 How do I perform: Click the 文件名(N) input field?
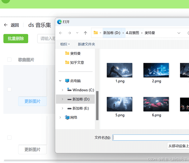pos(151,138)
